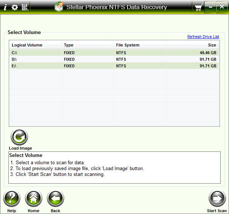Sort by Size column header
This screenshot has width=229, height=214.
tap(192, 45)
